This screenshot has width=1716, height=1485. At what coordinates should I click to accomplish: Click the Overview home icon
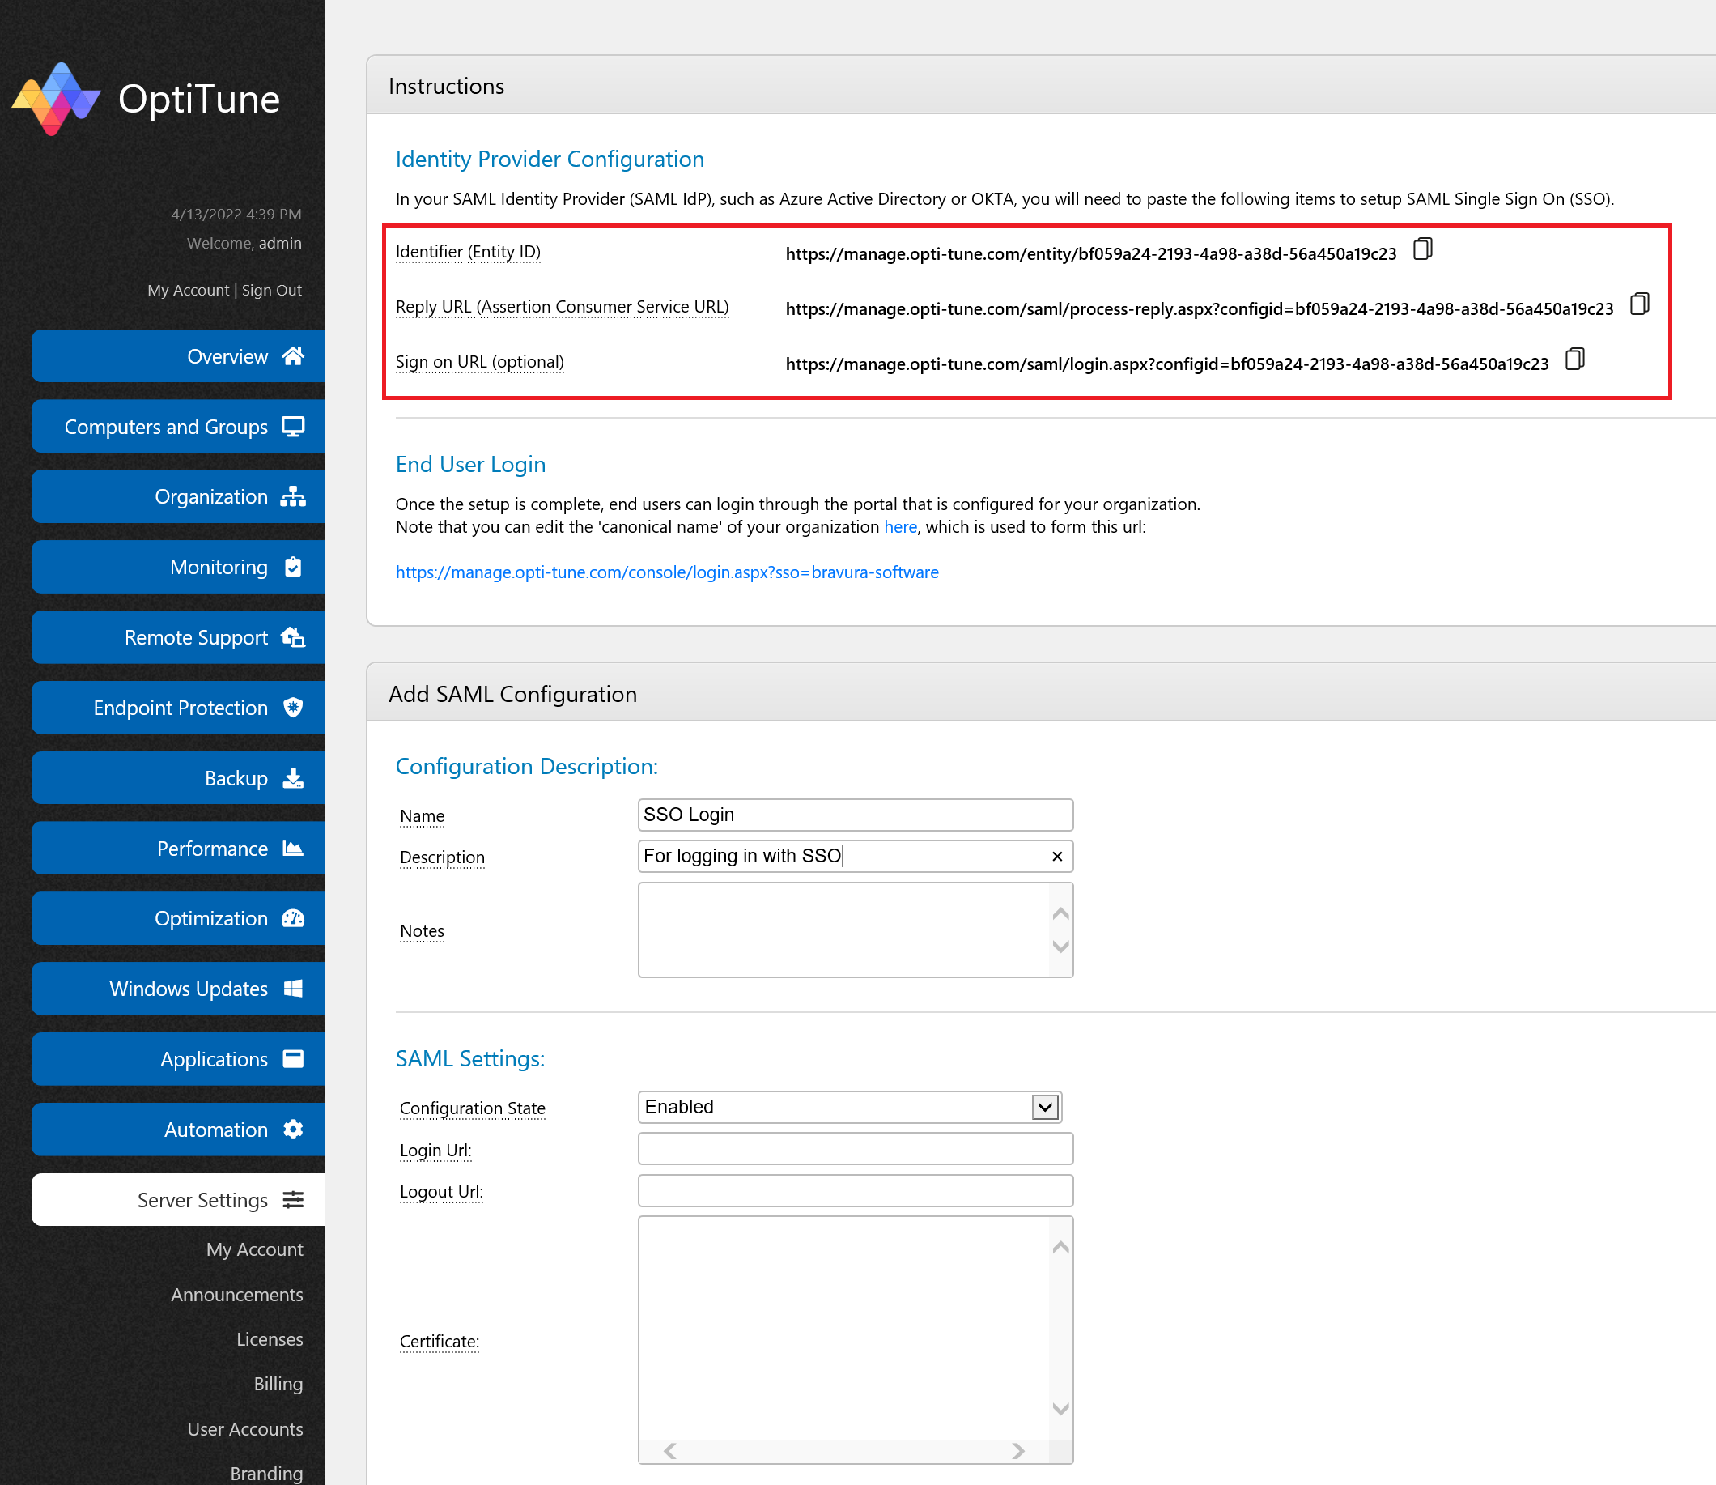tap(293, 356)
